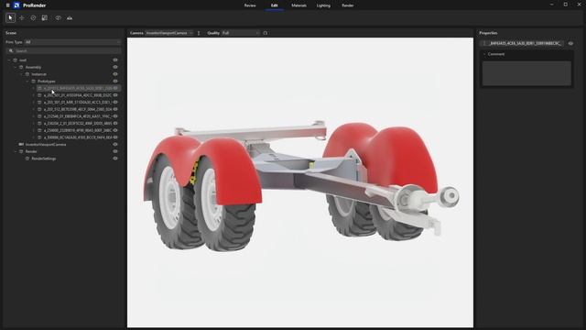Switch to the Lighting tab

coord(323,5)
